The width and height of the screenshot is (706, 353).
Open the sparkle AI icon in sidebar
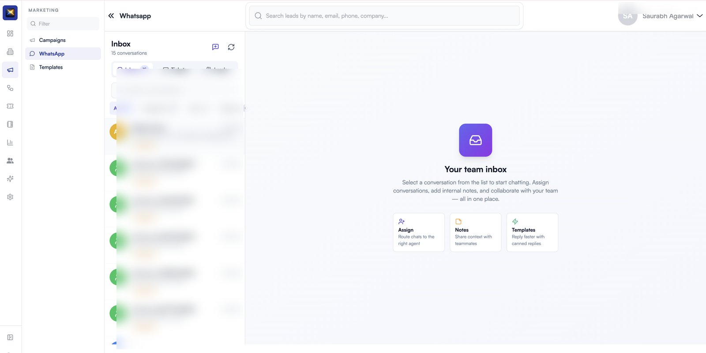10,179
